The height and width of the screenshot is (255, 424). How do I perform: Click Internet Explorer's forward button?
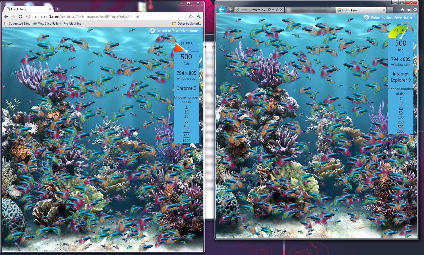pyautogui.click(x=230, y=10)
